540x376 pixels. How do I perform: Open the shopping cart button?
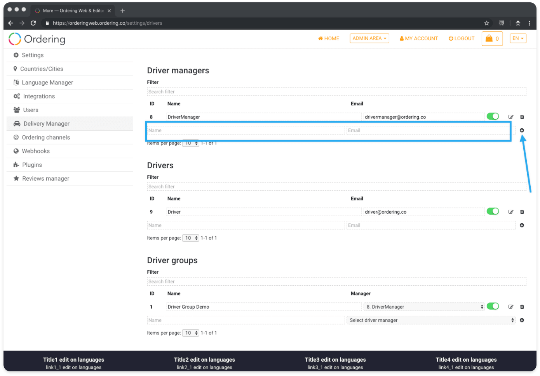[492, 38]
